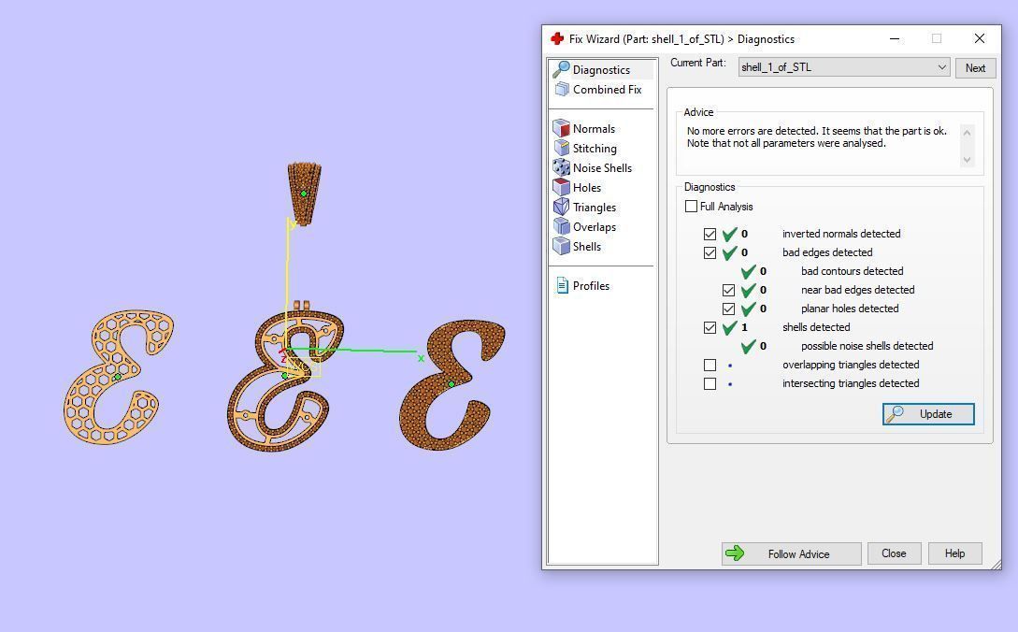Click the green checkmark beside bad contours

(x=749, y=271)
